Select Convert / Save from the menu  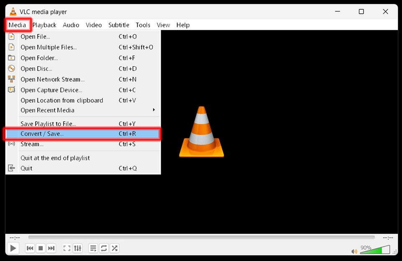(42, 133)
